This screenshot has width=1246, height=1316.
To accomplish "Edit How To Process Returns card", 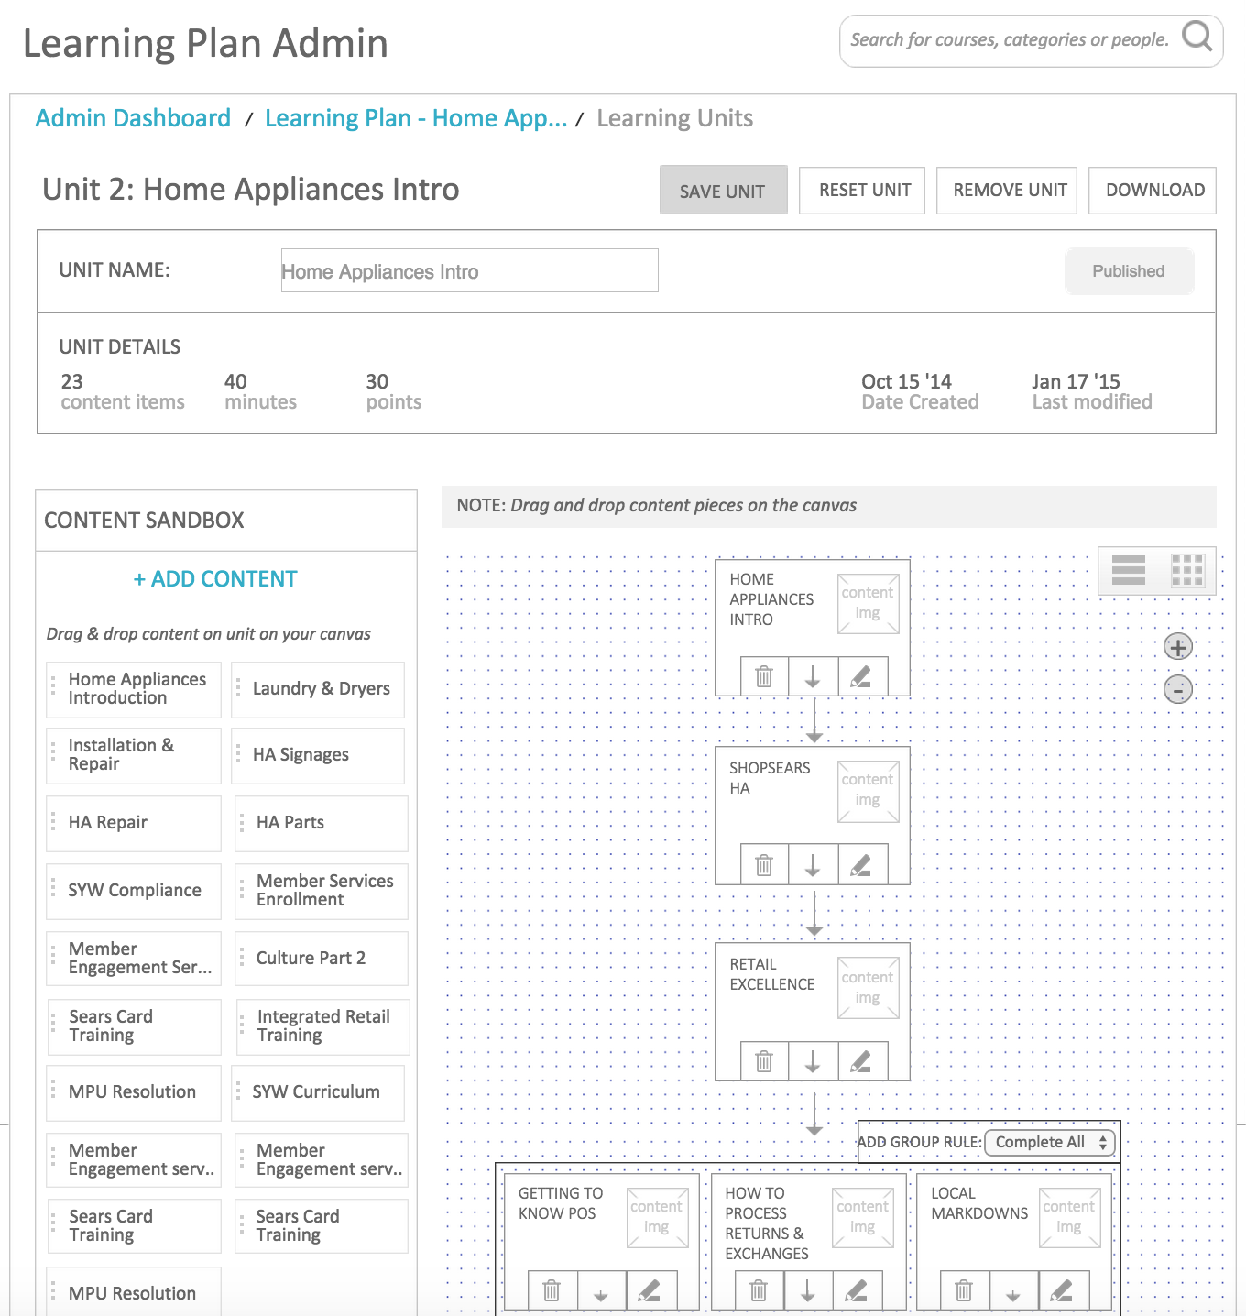I will tap(858, 1290).
